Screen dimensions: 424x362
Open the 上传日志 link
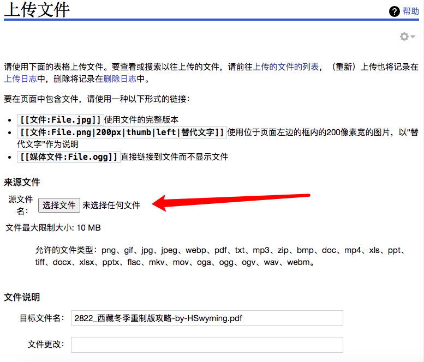point(20,79)
